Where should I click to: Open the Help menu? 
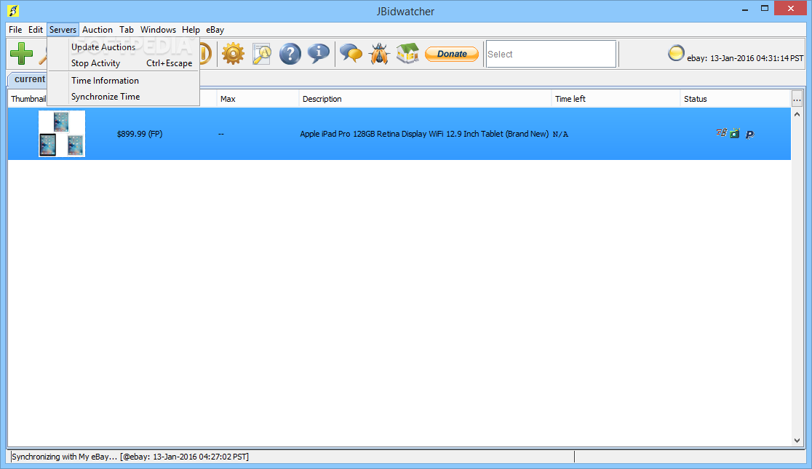pos(191,30)
